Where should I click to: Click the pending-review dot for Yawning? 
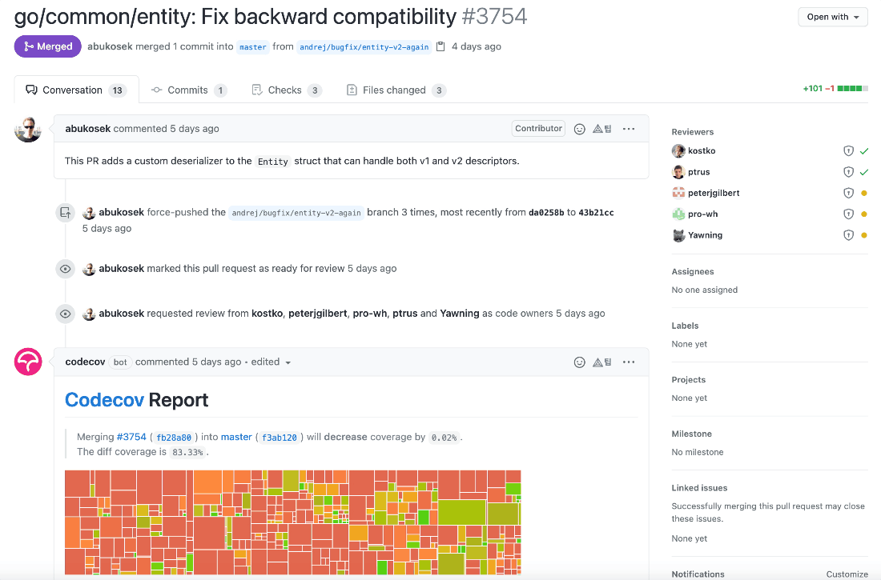[x=864, y=235]
